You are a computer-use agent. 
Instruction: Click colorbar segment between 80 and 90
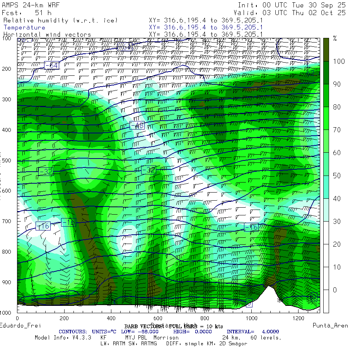pos(326,96)
